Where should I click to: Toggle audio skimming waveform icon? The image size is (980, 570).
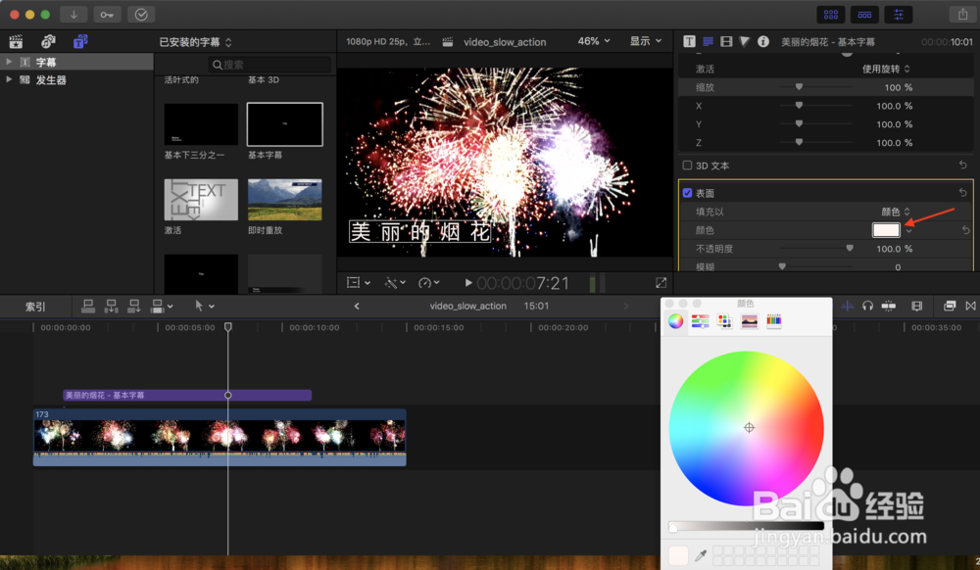848,306
